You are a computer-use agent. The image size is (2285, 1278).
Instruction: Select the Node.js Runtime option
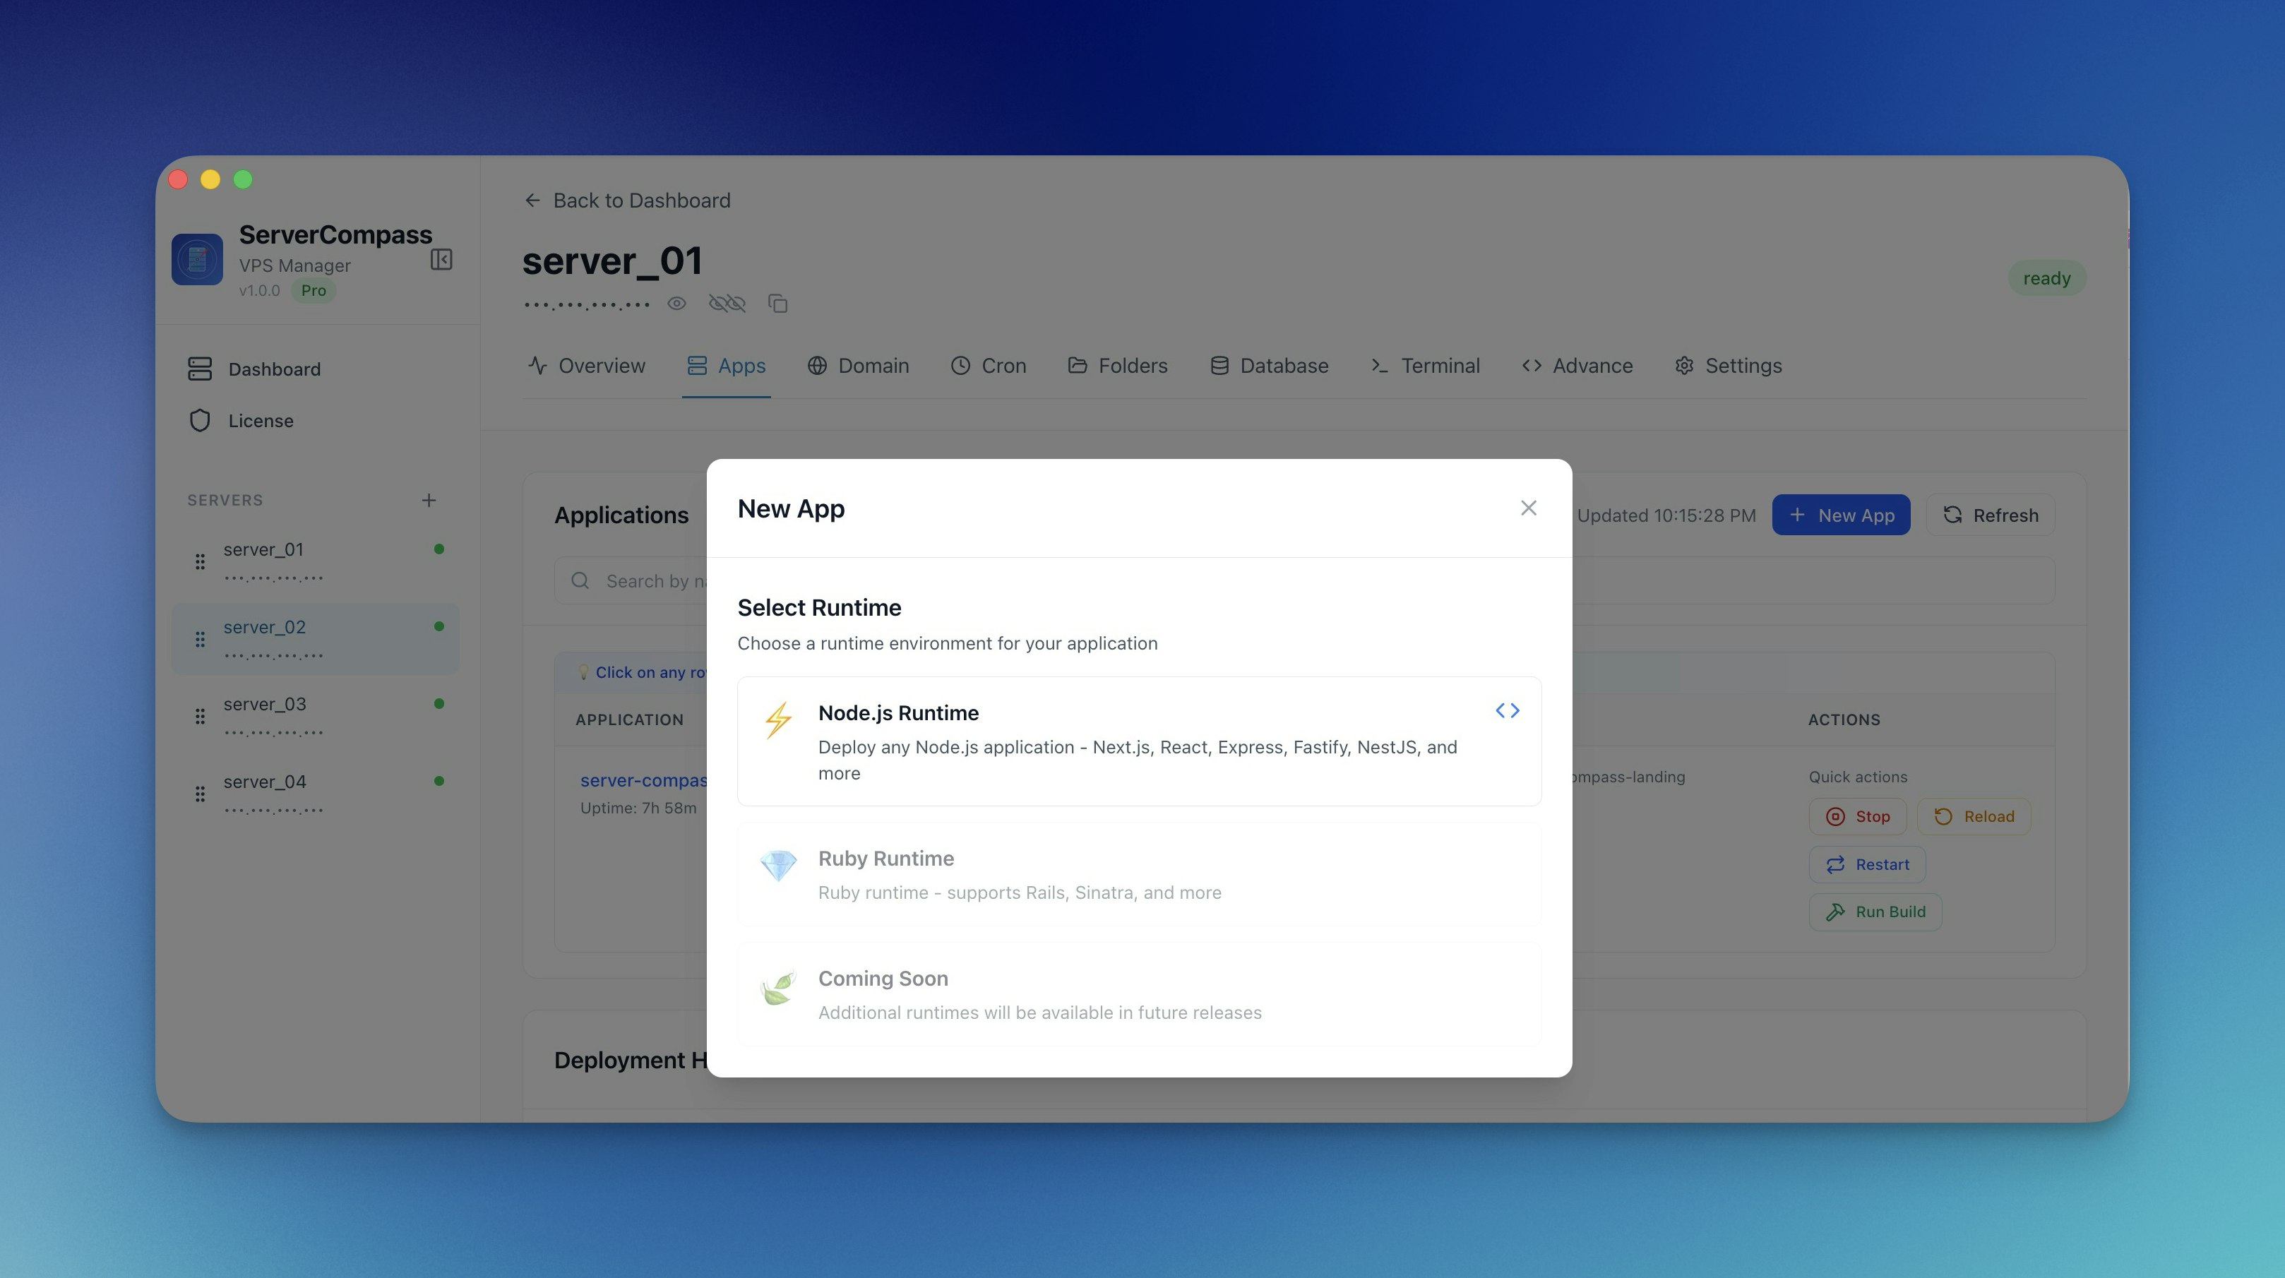tap(1138, 741)
